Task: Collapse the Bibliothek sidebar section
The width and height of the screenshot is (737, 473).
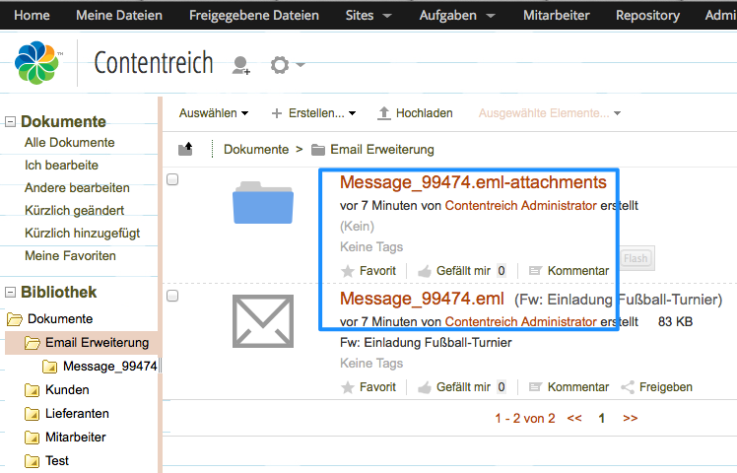Action: pos(11,293)
